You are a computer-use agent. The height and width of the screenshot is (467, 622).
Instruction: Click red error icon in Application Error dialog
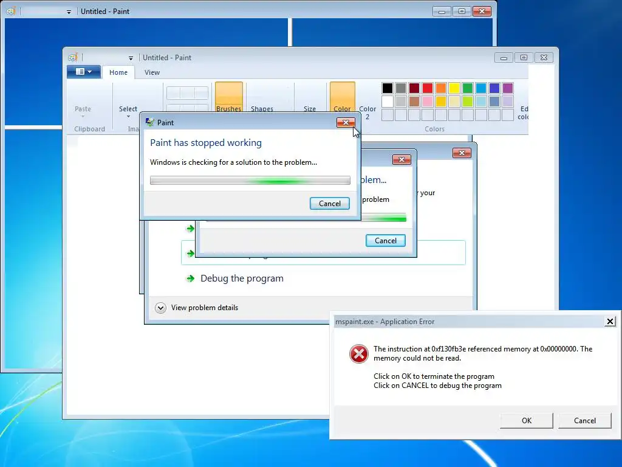(x=358, y=354)
